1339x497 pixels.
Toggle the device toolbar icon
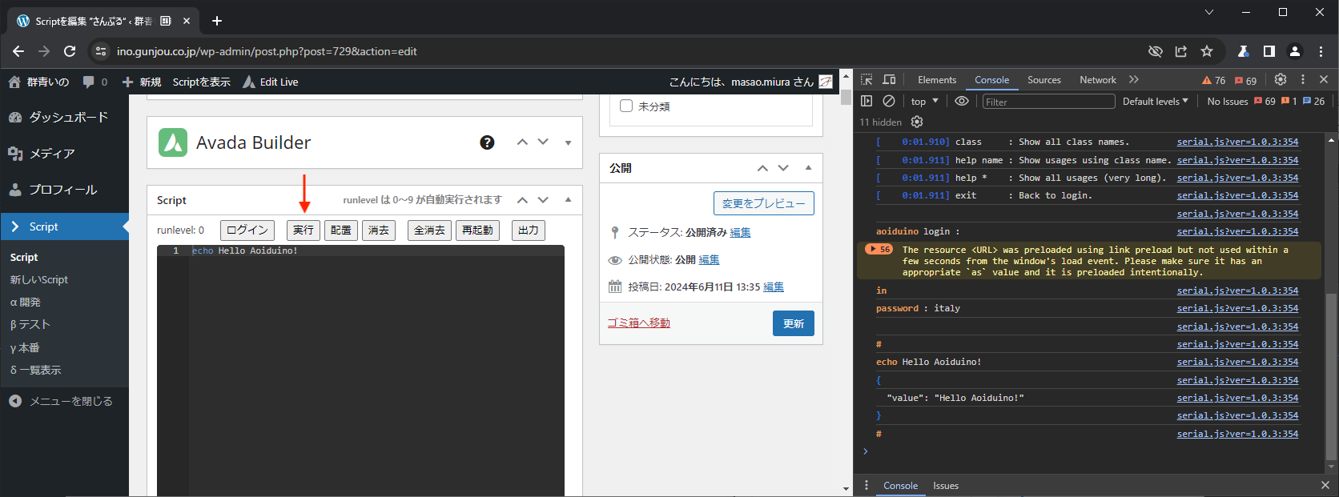(889, 80)
